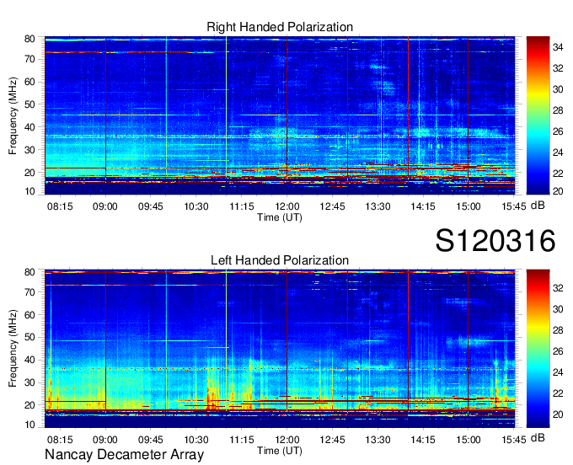Click the "13:30" tick on bottom plot

tap(378, 440)
